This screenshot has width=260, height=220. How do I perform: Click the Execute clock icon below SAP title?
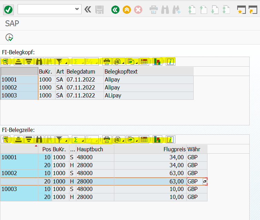click(x=9, y=37)
